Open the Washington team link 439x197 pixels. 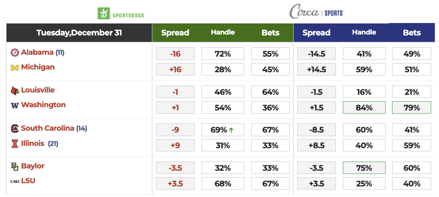point(43,105)
